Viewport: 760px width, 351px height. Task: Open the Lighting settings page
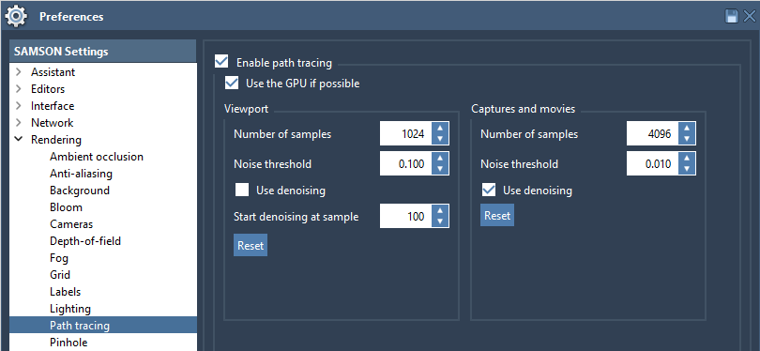point(70,309)
